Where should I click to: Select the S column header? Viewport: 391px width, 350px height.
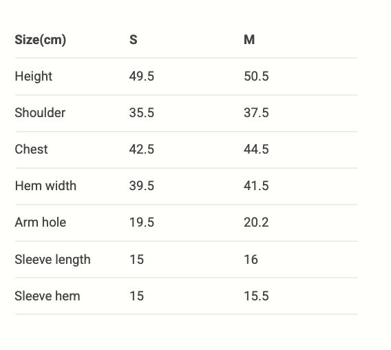[133, 40]
